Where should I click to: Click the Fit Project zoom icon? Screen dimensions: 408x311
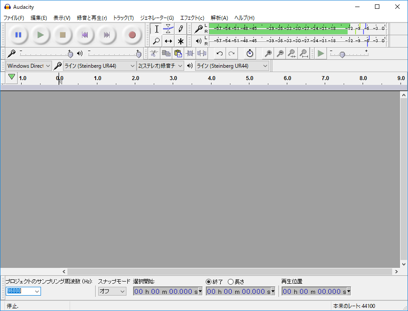coord(304,54)
